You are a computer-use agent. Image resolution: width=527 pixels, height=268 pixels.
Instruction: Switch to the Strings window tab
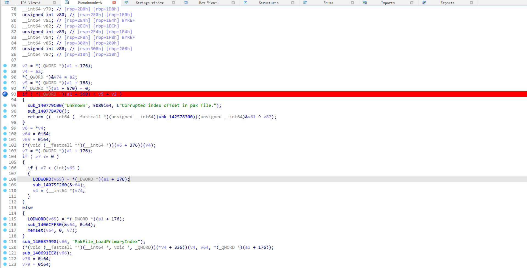point(149,3)
